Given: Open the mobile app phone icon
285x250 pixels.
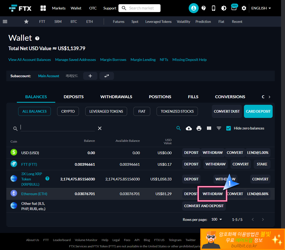Looking at the screenshot, I should click(x=214, y=8).
